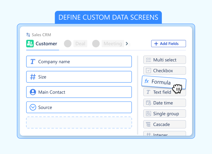The height and width of the screenshot is (154, 212).
Task: Click the Cascade field type icon
Action: pyautogui.click(x=148, y=124)
